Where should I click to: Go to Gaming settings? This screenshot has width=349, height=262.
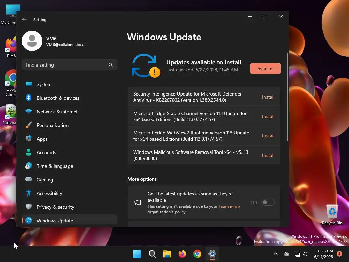coord(70,179)
